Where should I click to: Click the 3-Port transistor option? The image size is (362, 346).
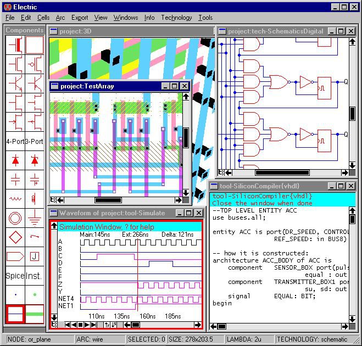click(35, 141)
